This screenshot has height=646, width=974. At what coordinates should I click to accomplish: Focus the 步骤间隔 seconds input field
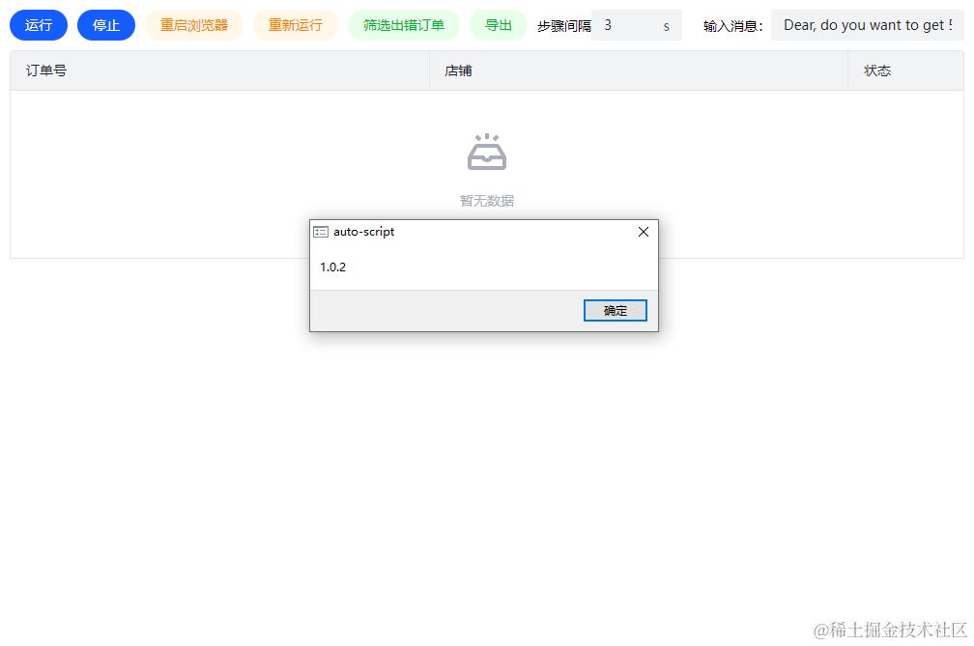636,25
